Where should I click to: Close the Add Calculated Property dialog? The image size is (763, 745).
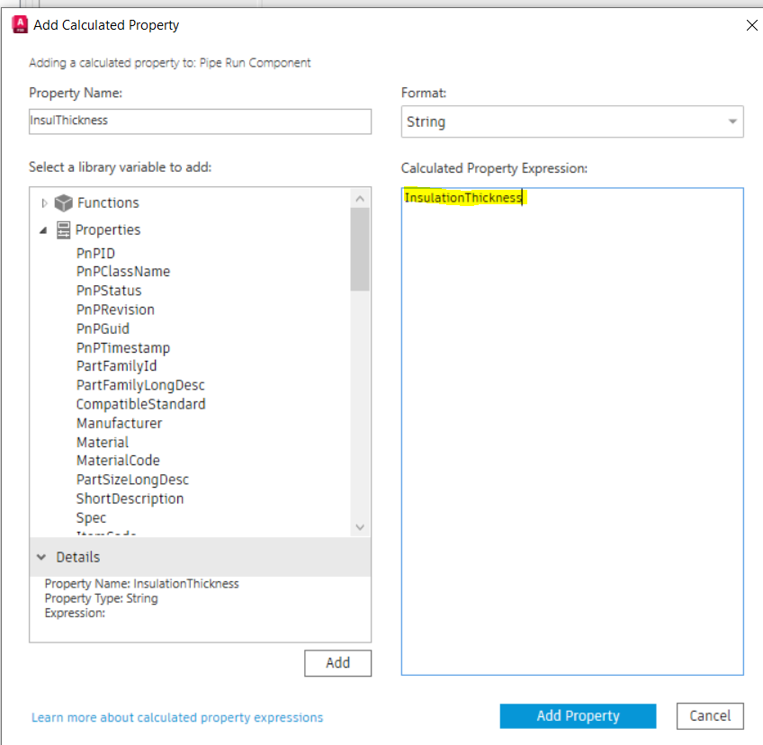pos(752,25)
